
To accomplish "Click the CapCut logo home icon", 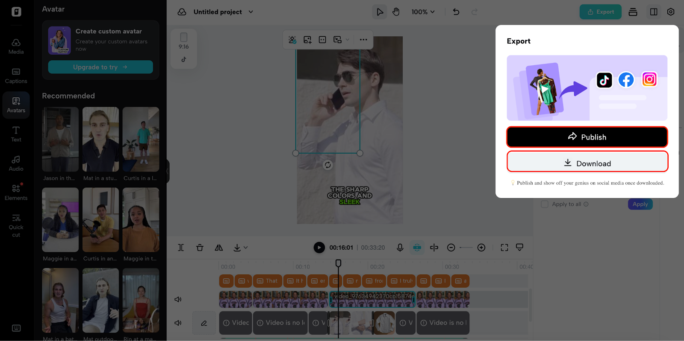I will [16, 12].
